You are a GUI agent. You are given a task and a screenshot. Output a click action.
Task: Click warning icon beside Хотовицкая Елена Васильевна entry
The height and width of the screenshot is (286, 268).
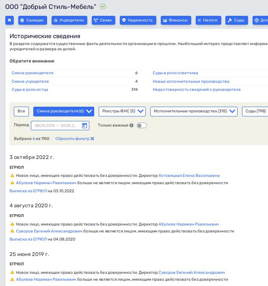pos(12,176)
